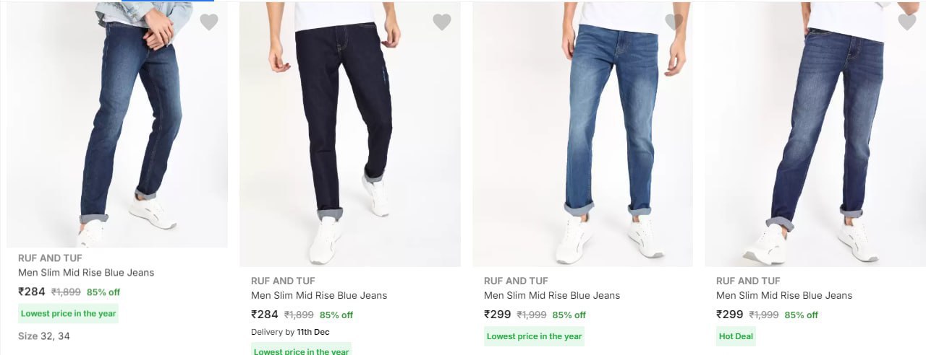926x355 pixels.
Task: Click 85% off on the fourth product
Action: point(801,315)
